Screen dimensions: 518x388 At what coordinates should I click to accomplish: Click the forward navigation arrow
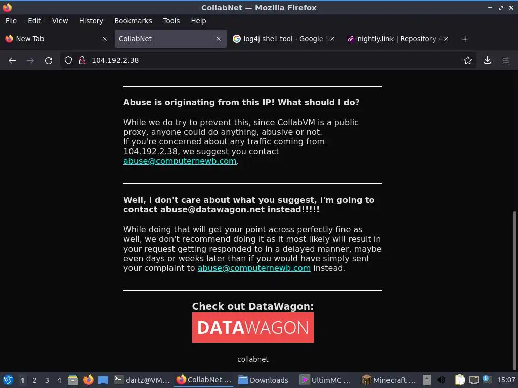(x=30, y=61)
